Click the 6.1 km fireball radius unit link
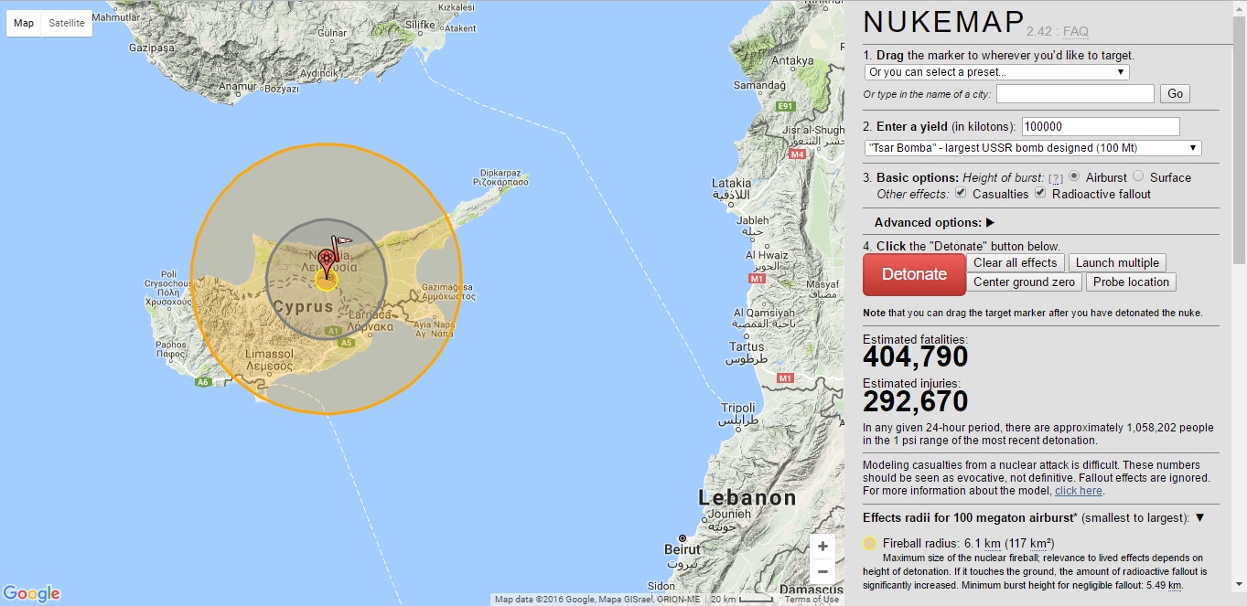The height and width of the screenshot is (606, 1247). [994, 544]
